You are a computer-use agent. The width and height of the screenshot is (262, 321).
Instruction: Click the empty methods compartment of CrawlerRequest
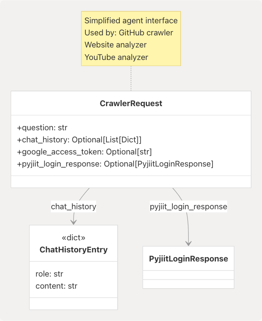[131, 182]
